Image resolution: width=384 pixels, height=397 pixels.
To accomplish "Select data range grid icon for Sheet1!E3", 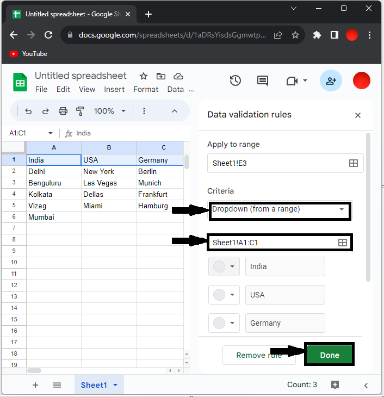I will point(354,163).
